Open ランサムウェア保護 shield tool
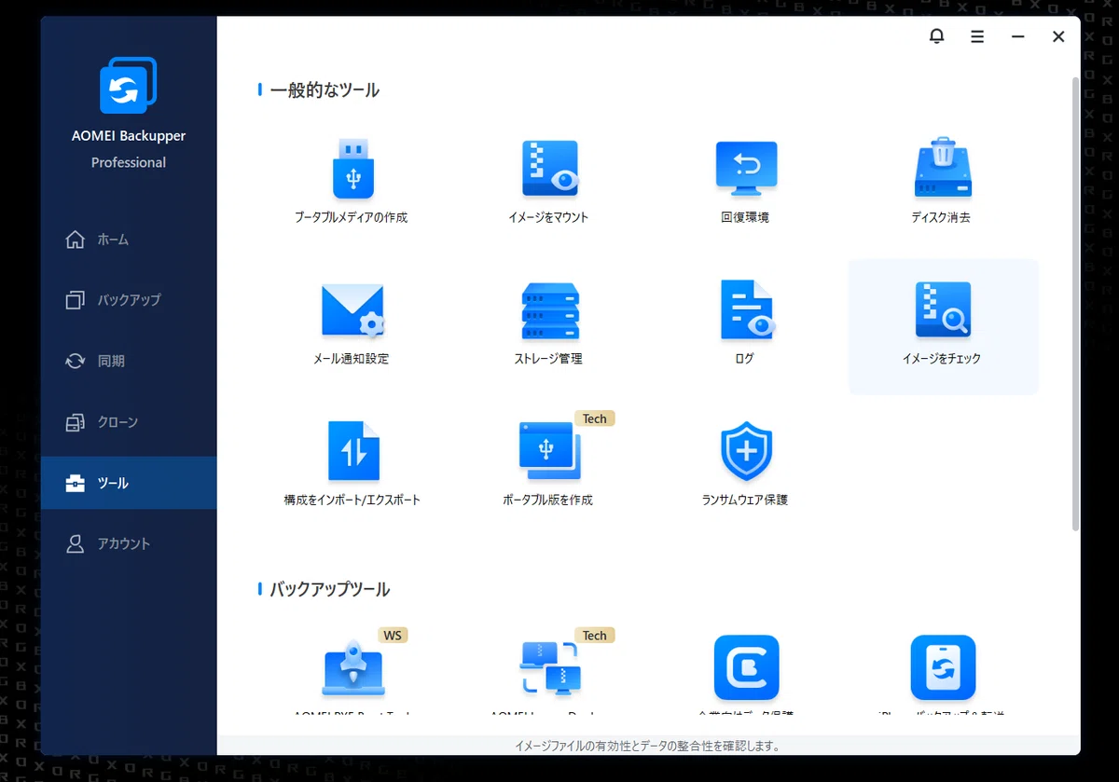 745,464
